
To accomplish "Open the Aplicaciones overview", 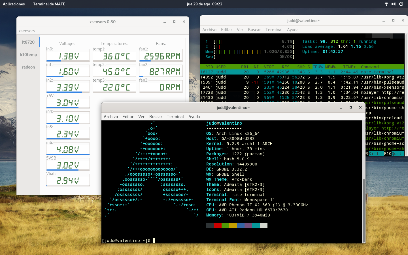I will coord(14,4).
